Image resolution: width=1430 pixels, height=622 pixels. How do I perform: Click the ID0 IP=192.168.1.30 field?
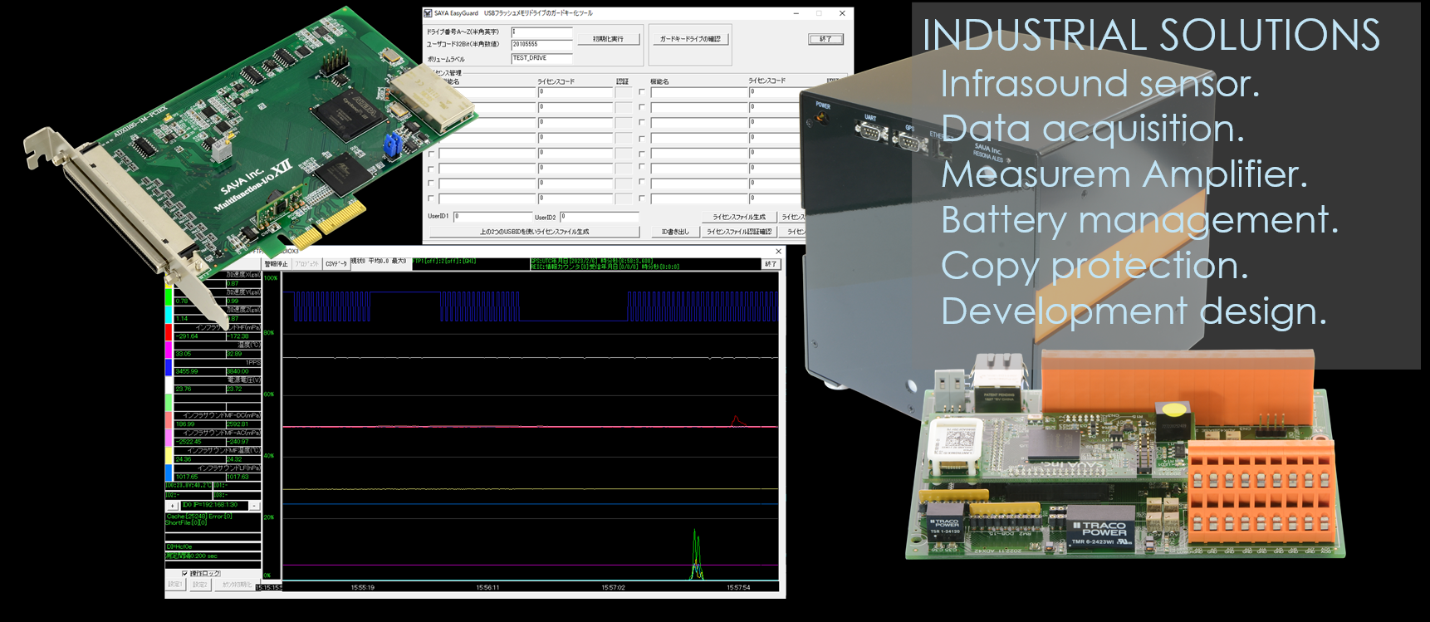click(x=214, y=505)
